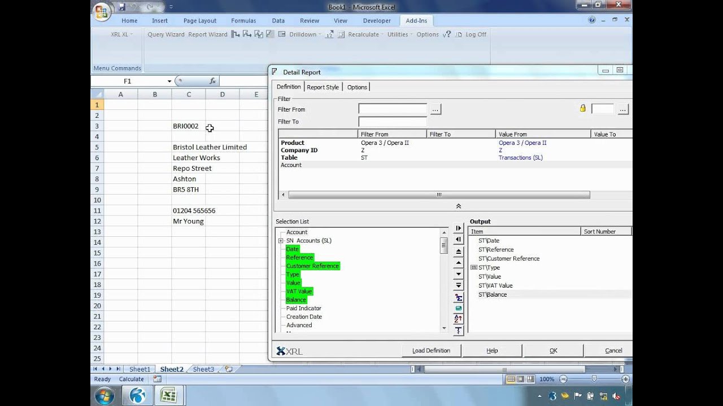This screenshot has height=406, width=723.
Task: Click the filter grid horizontal scrollbar
Action: [x=439, y=195]
